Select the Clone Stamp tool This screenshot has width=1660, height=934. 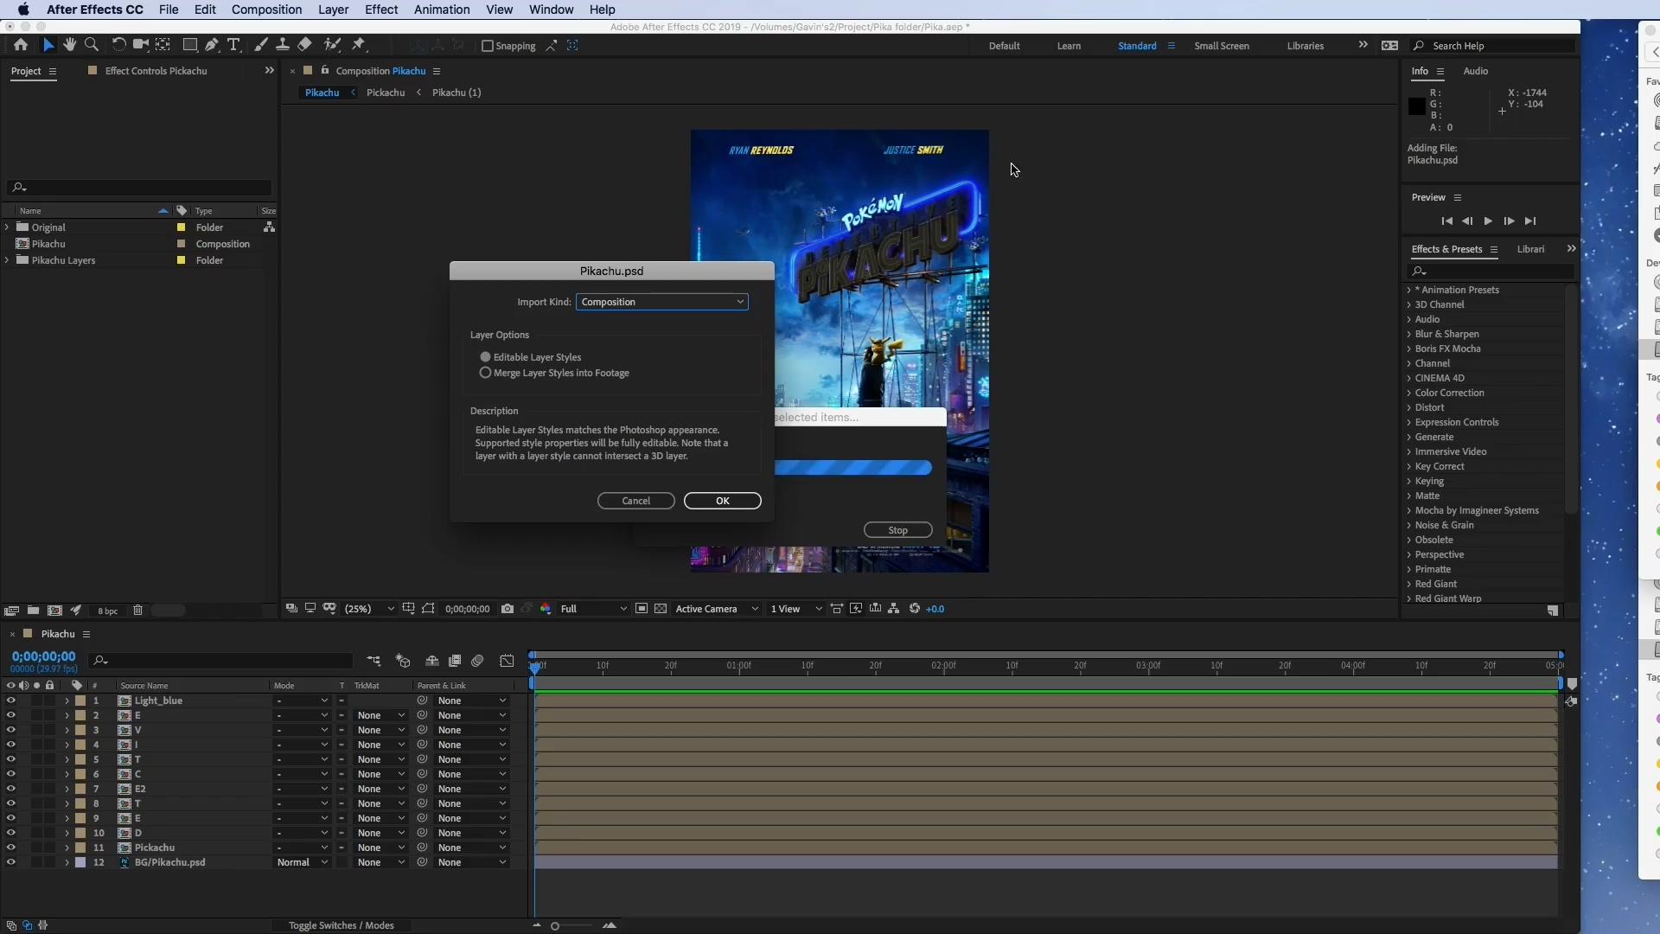[x=282, y=45]
